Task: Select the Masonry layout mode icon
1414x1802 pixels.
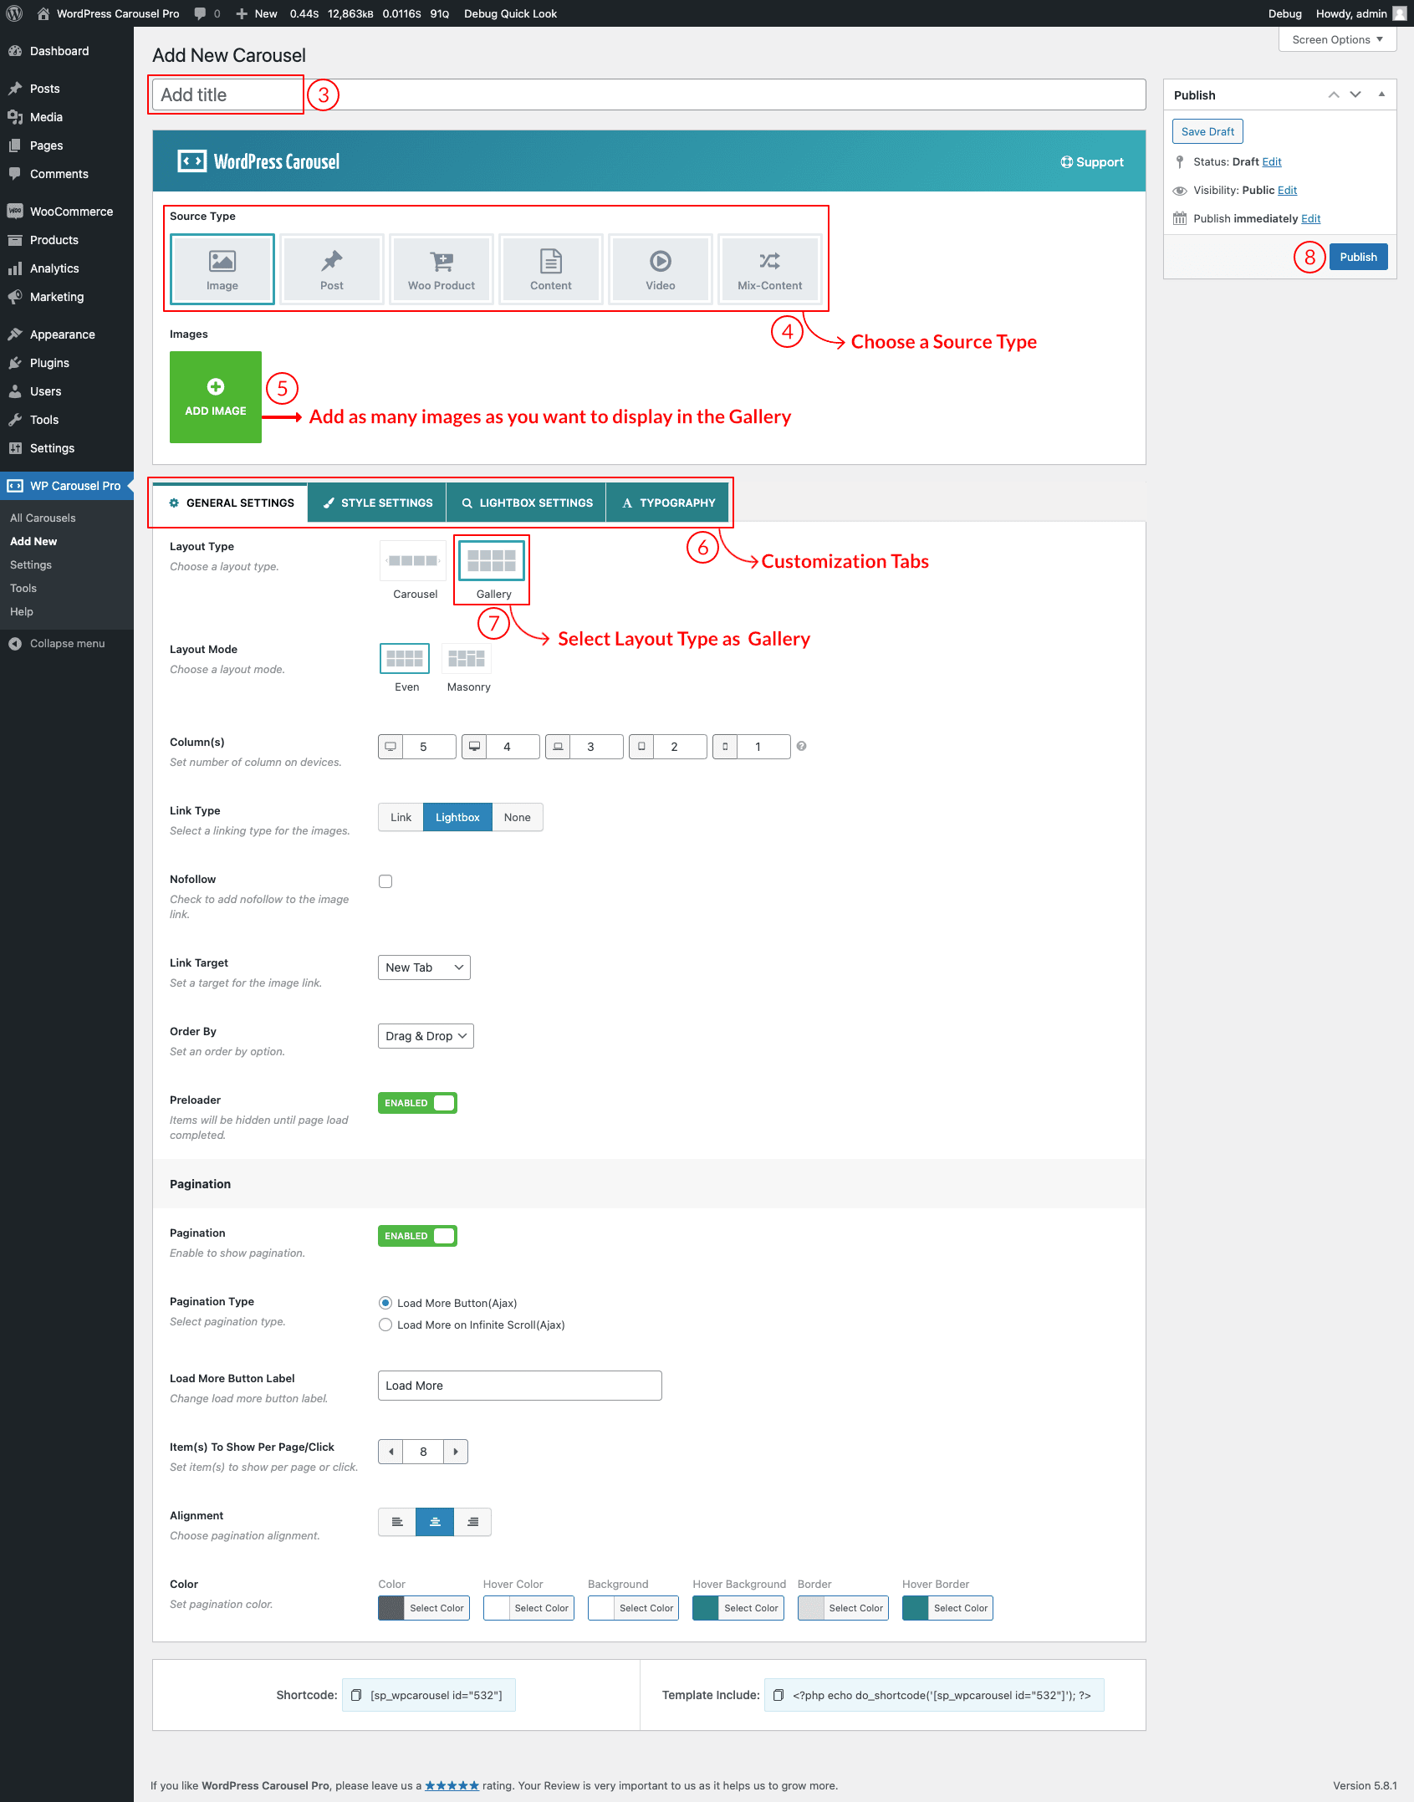Action: 467,659
